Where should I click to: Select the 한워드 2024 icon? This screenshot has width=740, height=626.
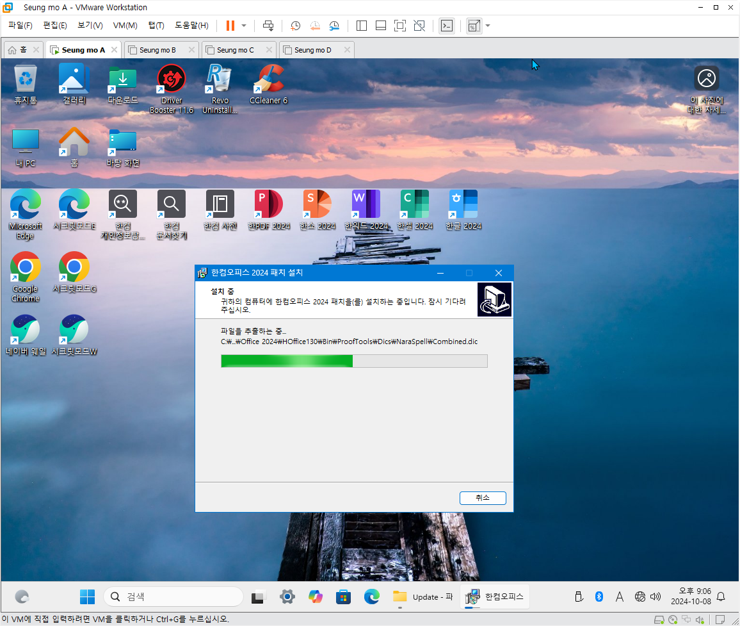pos(366,210)
